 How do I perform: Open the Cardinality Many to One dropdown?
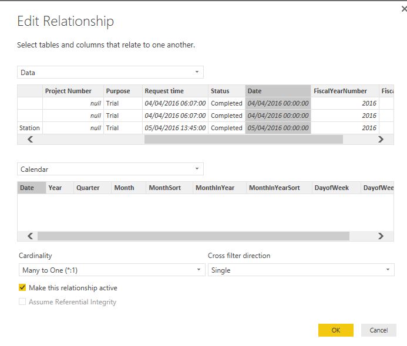[112, 270]
